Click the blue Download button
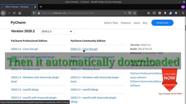Viewport: 186px width, 104px height. point(162,23)
